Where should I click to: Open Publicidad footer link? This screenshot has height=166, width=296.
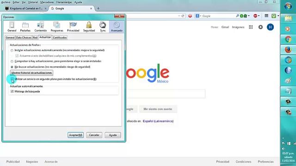(13, 162)
